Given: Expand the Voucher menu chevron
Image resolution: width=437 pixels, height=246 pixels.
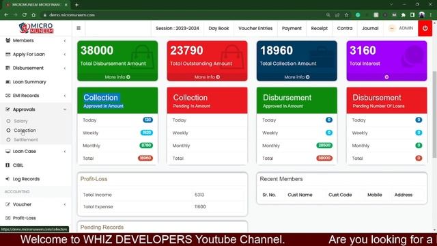Looking at the screenshot, I should click(65, 204).
